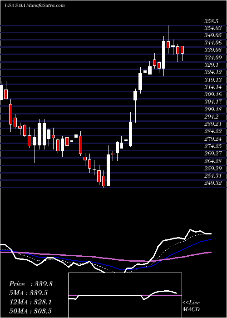
Task: Click the 274.25 price axis label
Action: [x=212, y=146]
